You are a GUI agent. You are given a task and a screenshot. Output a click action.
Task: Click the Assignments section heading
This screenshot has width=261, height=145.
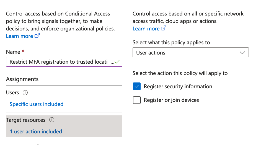click(x=22, y=79)
